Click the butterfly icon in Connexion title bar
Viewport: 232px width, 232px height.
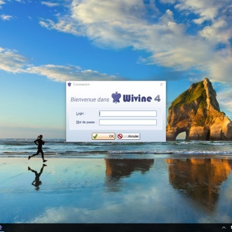point(69,84)
